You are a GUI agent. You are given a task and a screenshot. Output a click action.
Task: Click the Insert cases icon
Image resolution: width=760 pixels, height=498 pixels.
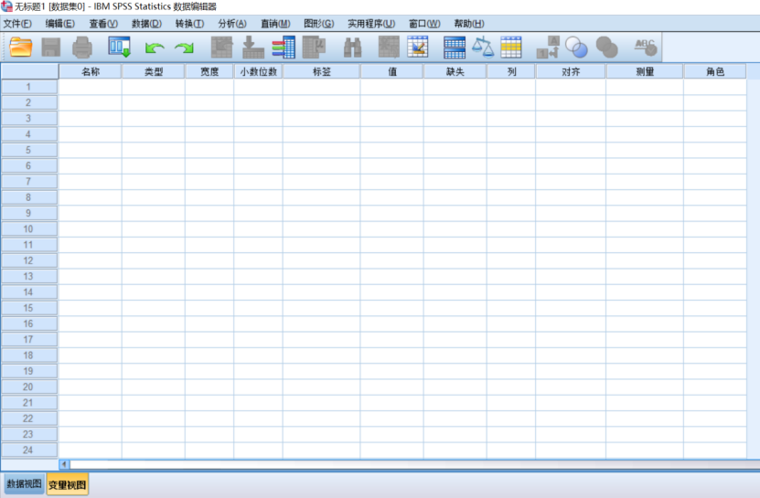[389, 47]
